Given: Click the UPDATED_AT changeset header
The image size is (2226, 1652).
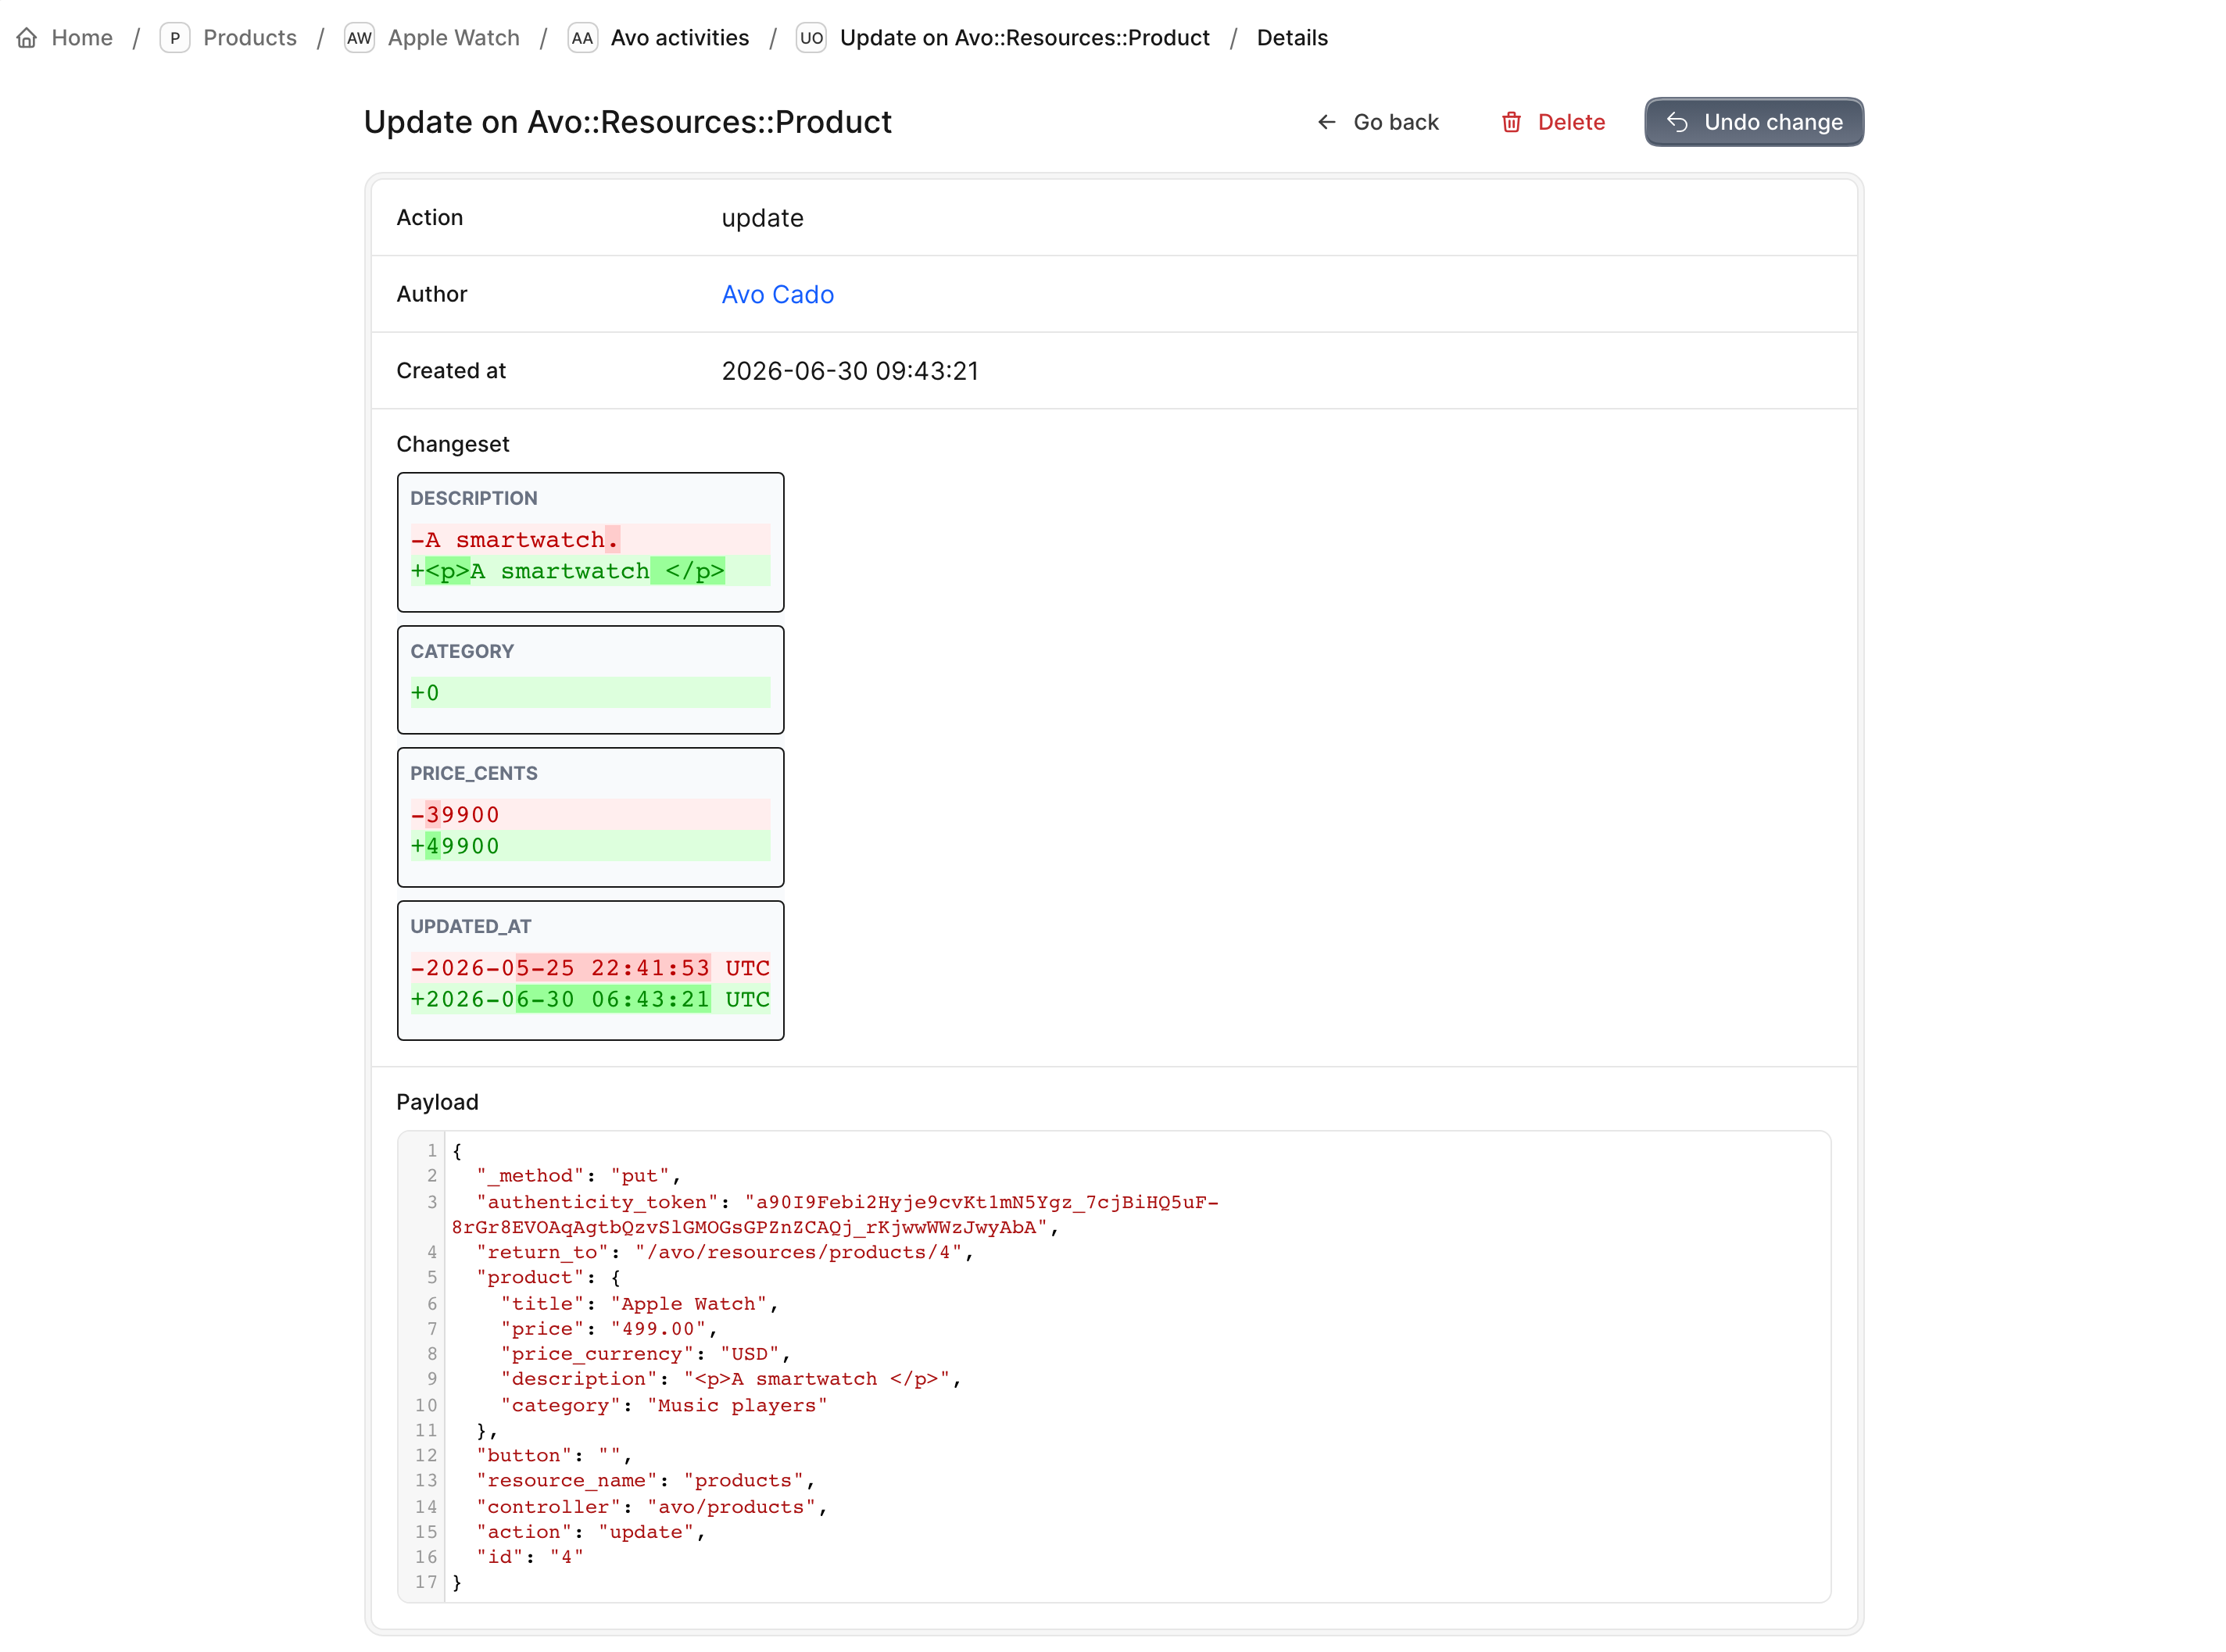Looking at the screenshot, I should point(471,926).
